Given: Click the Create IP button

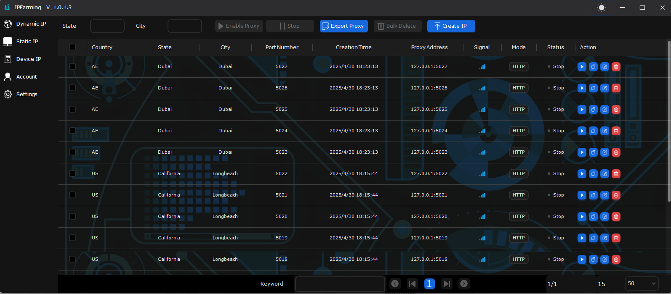Looking at the screenshot, I should (451, 26).
